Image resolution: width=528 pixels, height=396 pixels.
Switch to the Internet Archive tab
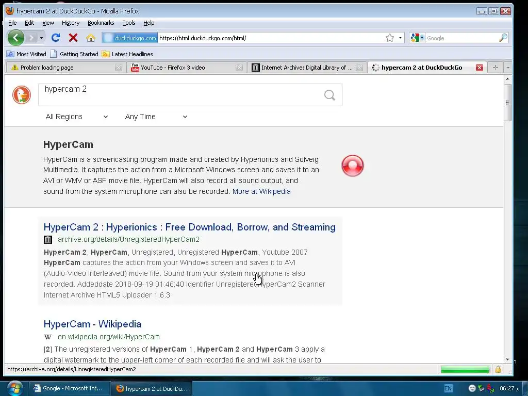point(307,68)
